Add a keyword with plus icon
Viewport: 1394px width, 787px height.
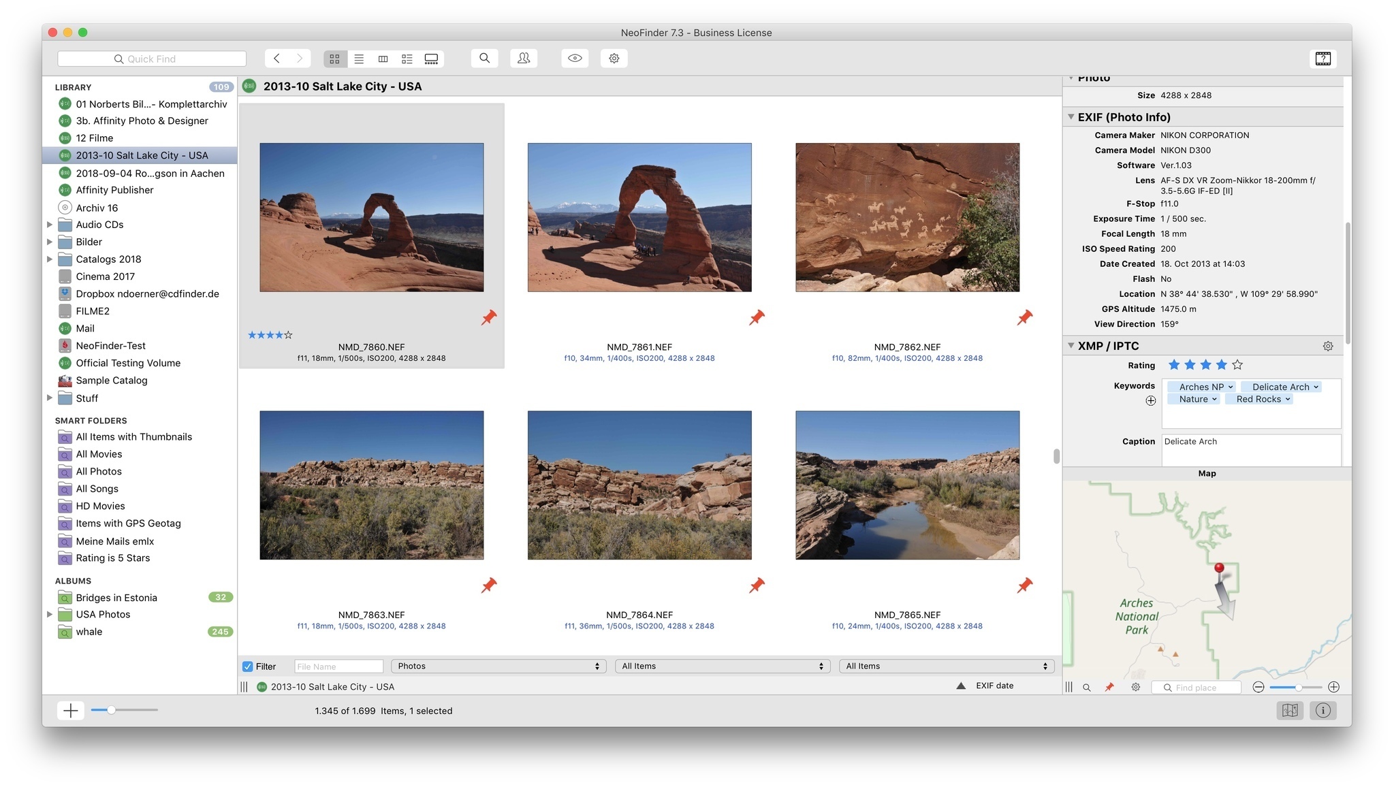click(1150, 401)
